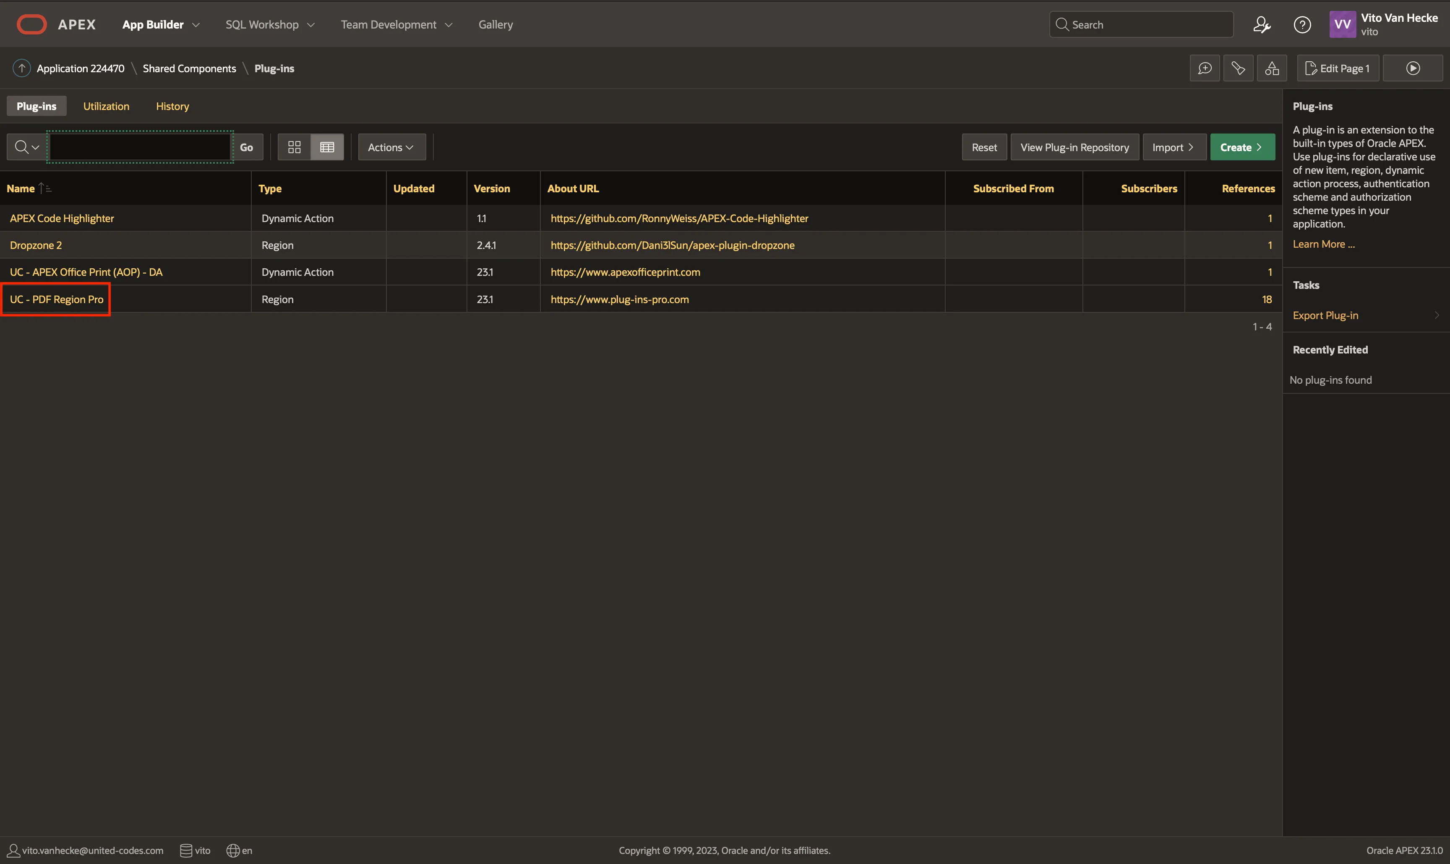Click the plug-ins search input field
The width and height of the screenshot is (1450, 864).
pos(140,147)
